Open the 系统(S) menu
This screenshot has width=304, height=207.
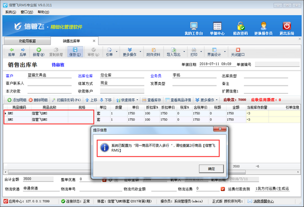[11, 12]
